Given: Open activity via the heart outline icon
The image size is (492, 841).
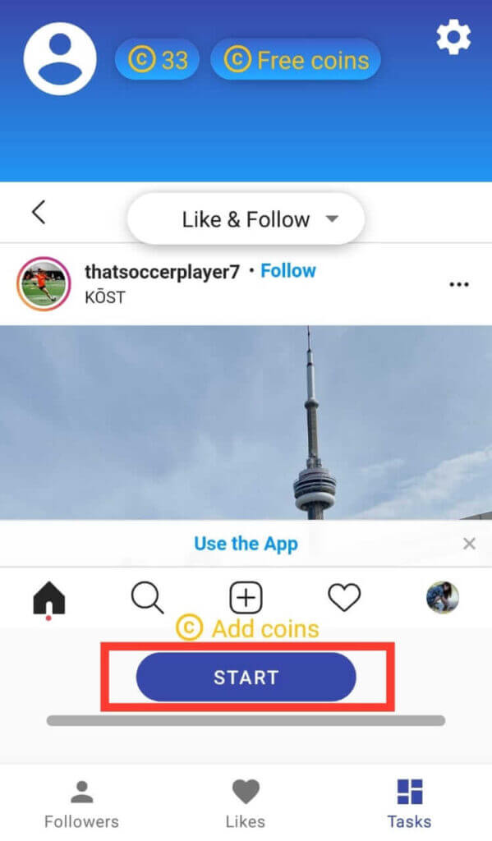Looking at the screenshot, I should point(344,598).
